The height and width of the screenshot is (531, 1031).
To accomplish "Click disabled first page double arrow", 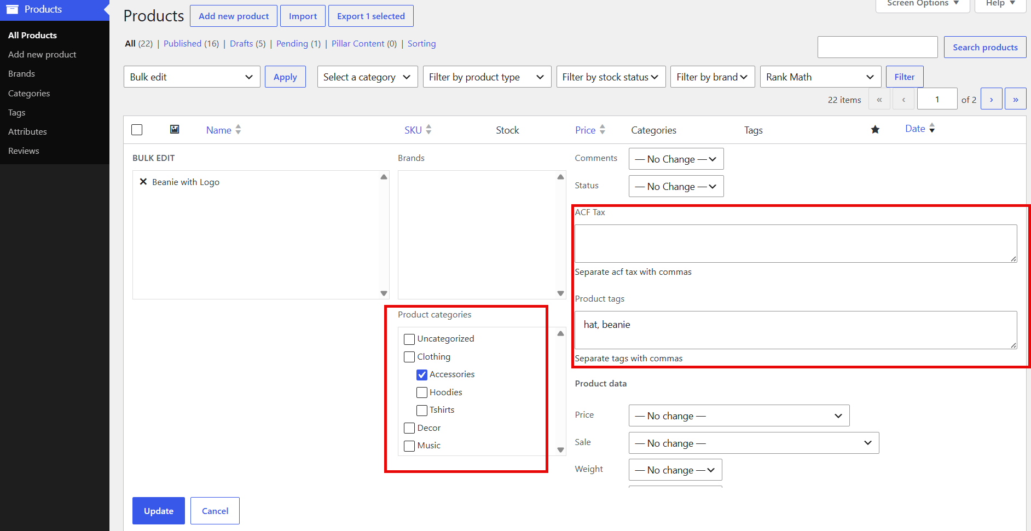I will (879, 99).
